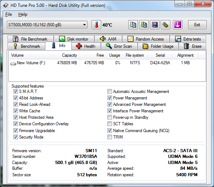
Task: Switch to the Error Scan tab
Action: (x=119, y=46)
